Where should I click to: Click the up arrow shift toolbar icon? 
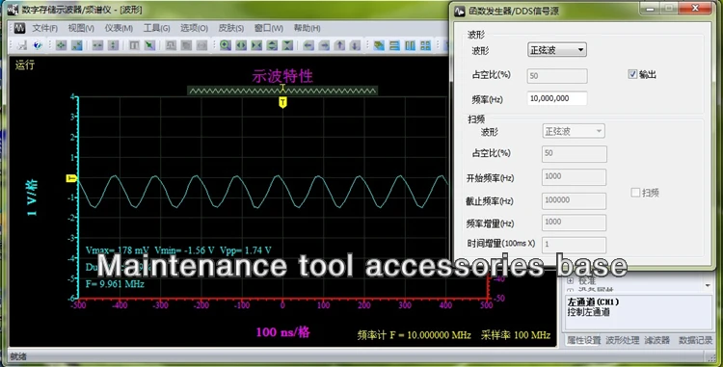340,45
